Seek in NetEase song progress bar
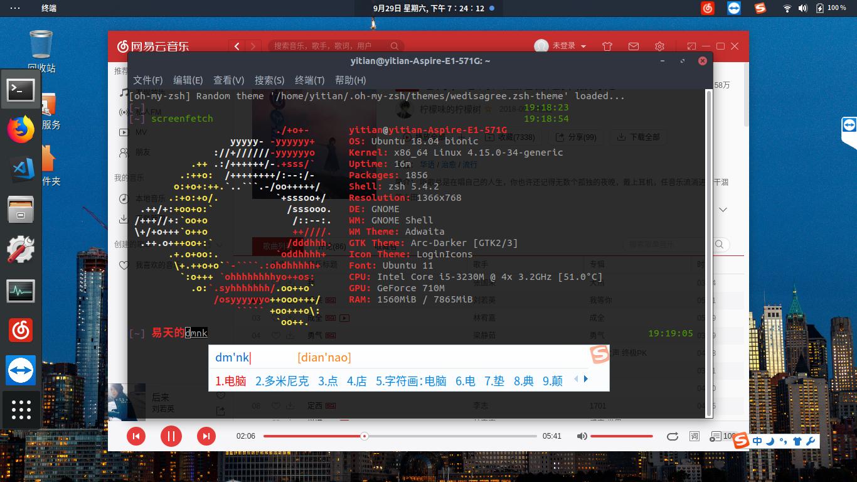The image size is (857, 482). click(x=400, y=436)
